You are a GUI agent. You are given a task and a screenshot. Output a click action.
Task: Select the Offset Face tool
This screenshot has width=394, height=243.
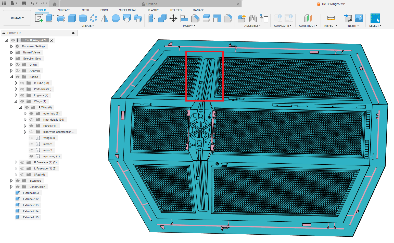click(206, 18)
